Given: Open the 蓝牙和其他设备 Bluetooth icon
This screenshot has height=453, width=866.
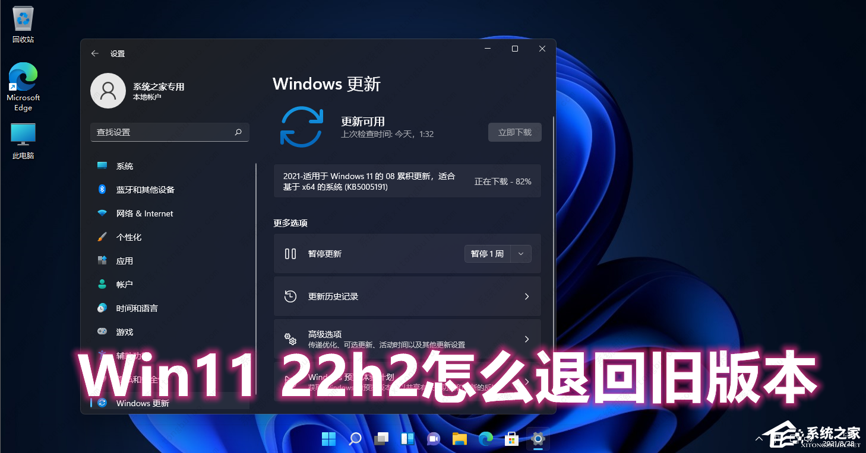Looking at the screenshot, I should [102, 190].
